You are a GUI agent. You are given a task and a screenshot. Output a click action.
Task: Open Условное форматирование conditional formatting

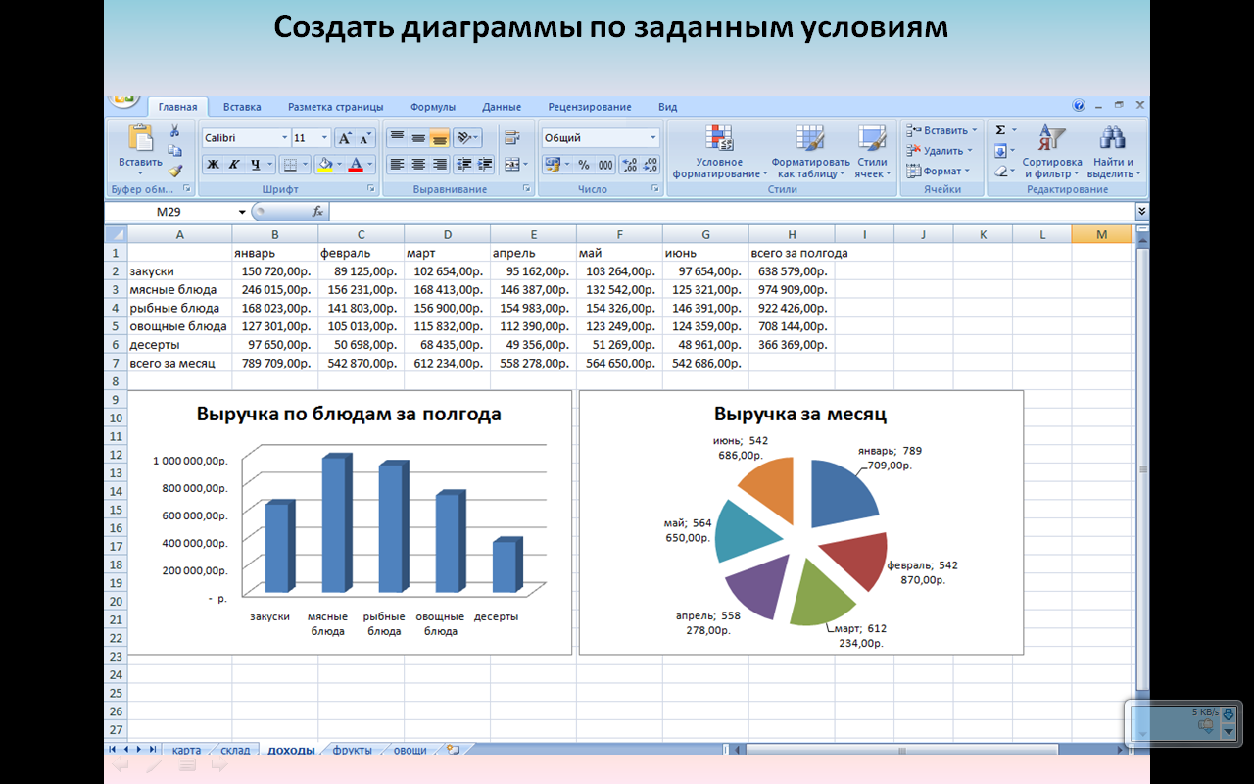point(720,152)
